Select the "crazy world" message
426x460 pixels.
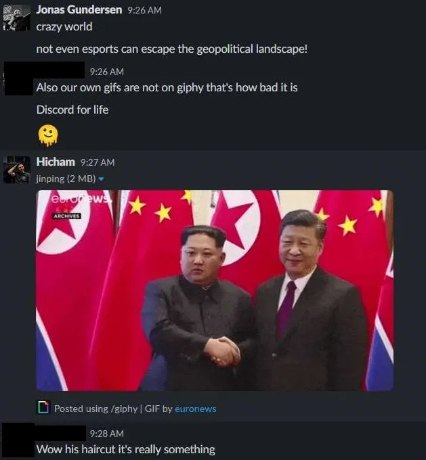pyautogui.click(x=64, y=26)
